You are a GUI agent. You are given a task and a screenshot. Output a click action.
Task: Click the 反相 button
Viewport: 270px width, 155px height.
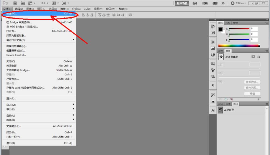(x=253, y=93)
